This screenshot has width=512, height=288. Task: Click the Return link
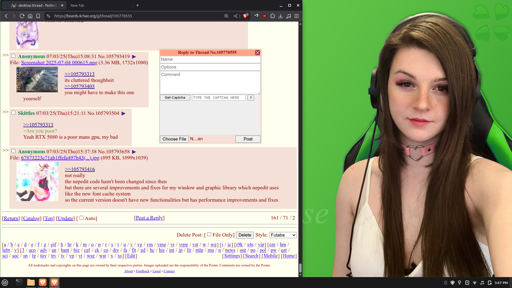[x=11, y=218]
